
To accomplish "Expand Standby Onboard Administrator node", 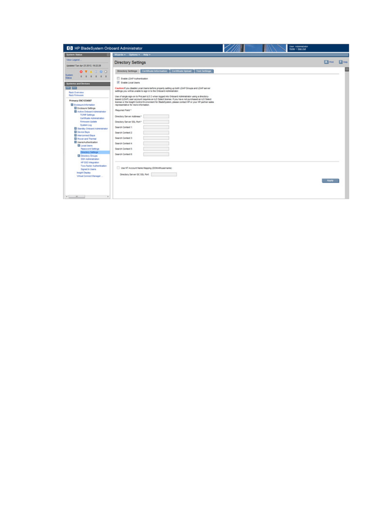I will click(75, 128).
